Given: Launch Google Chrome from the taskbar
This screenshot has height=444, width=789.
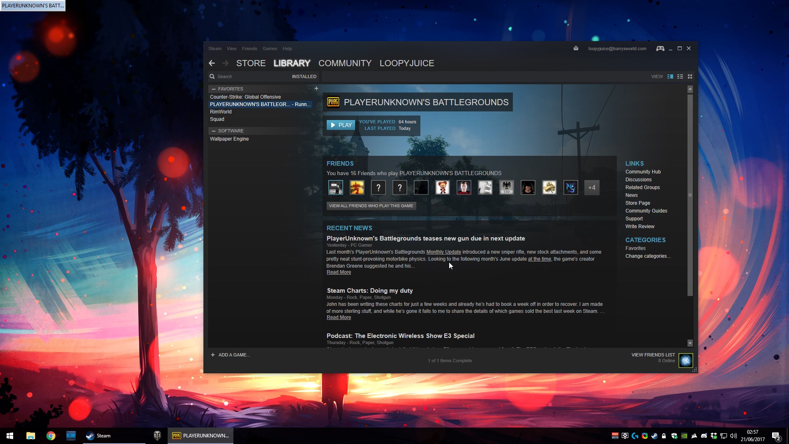Looking at the screenshot, I should point(51,436).
